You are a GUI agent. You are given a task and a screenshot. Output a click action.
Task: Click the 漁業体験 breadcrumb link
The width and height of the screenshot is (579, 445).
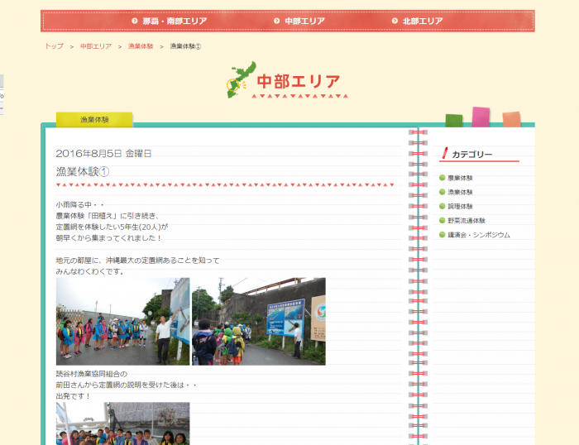tap(141, 46)
